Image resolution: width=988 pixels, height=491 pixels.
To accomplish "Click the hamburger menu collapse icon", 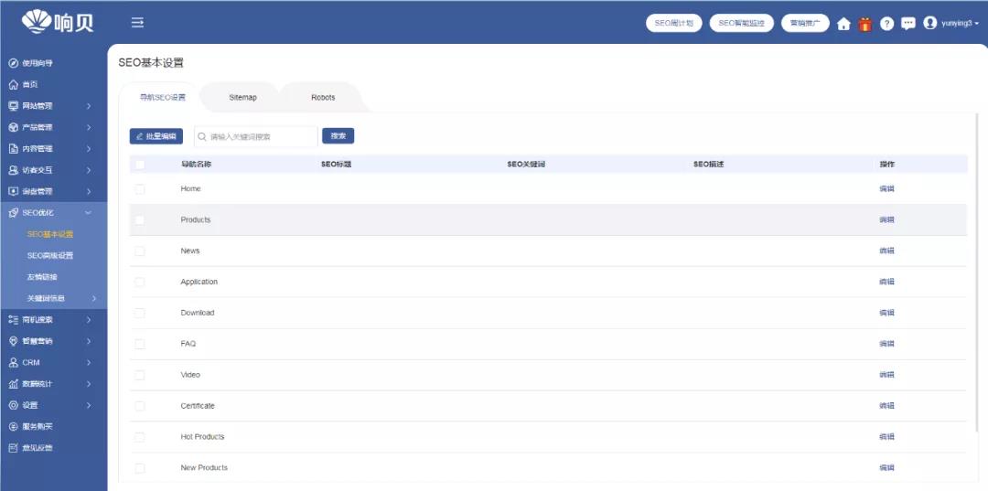I will (137, 23).
